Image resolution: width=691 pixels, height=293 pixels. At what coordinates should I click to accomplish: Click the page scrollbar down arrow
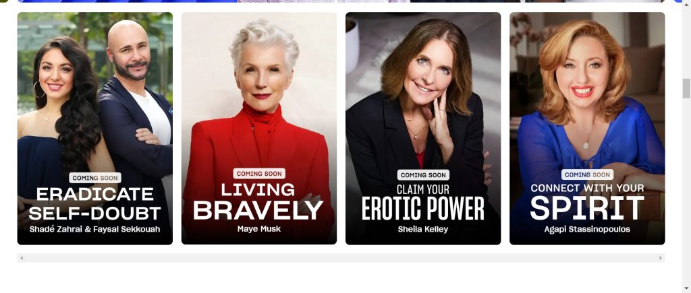tap(686, 288)
